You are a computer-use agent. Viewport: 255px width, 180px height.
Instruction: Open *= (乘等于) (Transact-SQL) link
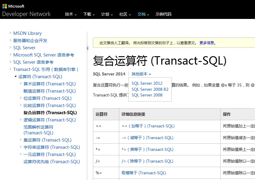point(147,149)
